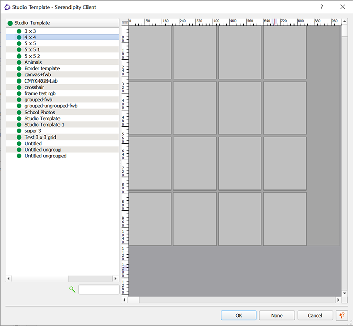This screenshot has height=326, width=353.
Task: Click the question mark help button in title bar
Action: [x=322, y=7]
